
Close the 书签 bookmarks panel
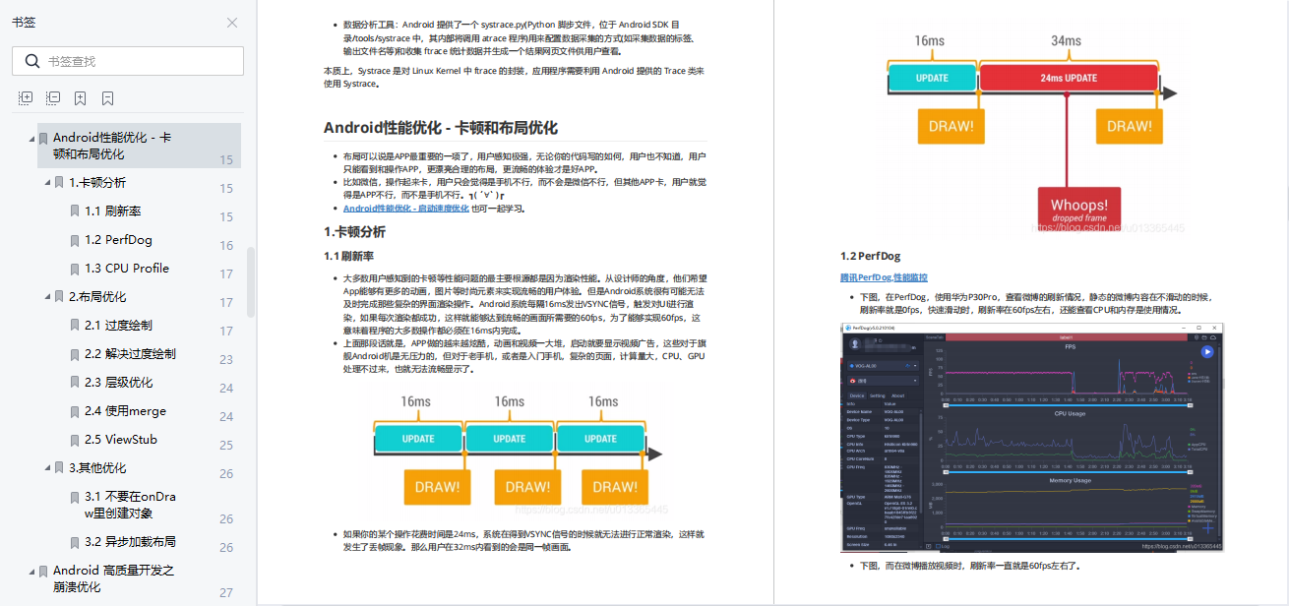pyautogui.click(x=232, y=23)
